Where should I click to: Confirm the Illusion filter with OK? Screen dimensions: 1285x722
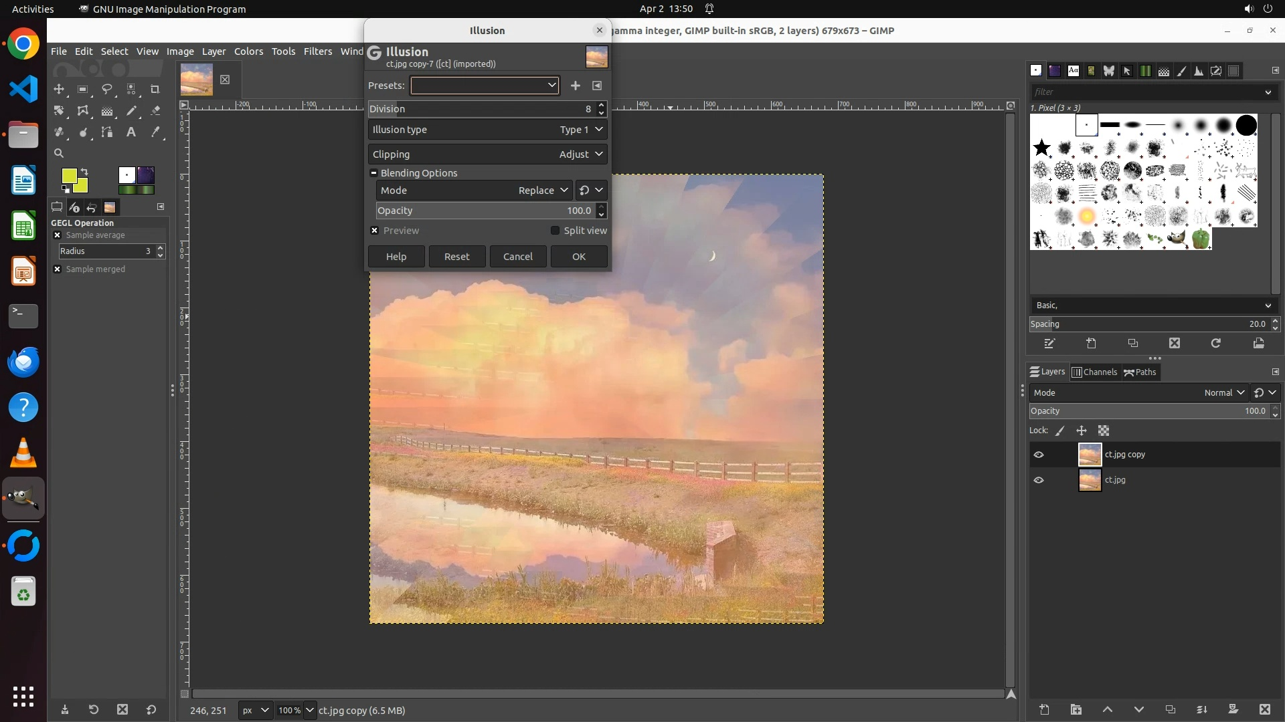point(578,257)
